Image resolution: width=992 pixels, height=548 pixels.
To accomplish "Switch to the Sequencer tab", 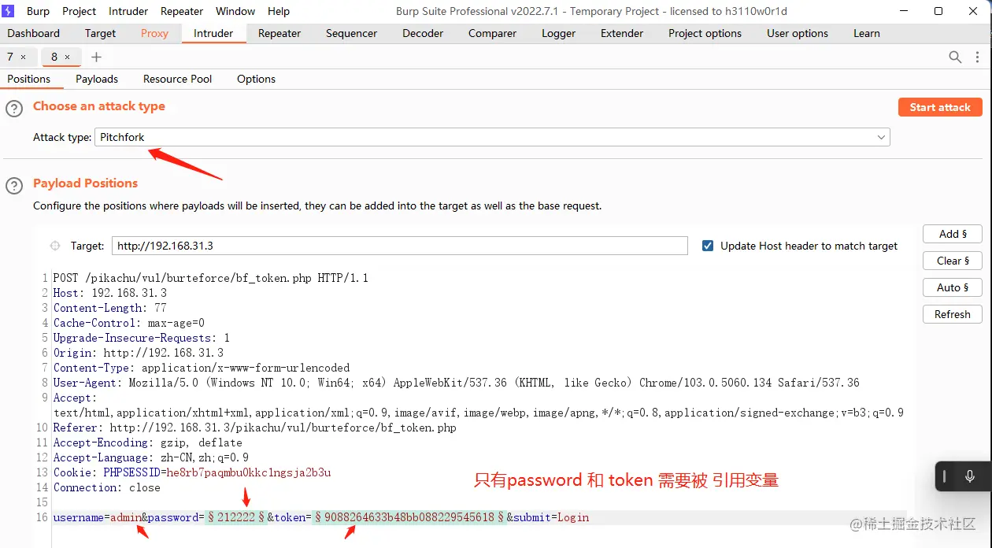I will (x=351, y=33).
